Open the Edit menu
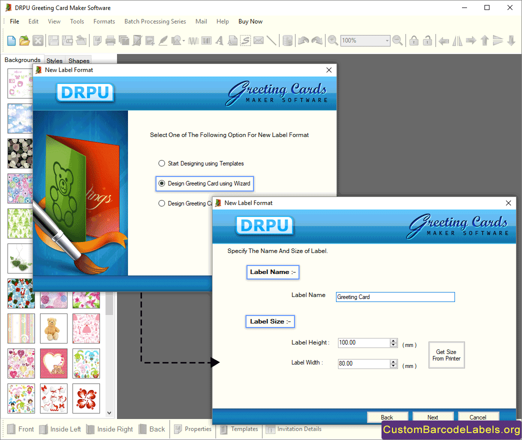Screen dimensions: 522x440 tap(33, 21)
